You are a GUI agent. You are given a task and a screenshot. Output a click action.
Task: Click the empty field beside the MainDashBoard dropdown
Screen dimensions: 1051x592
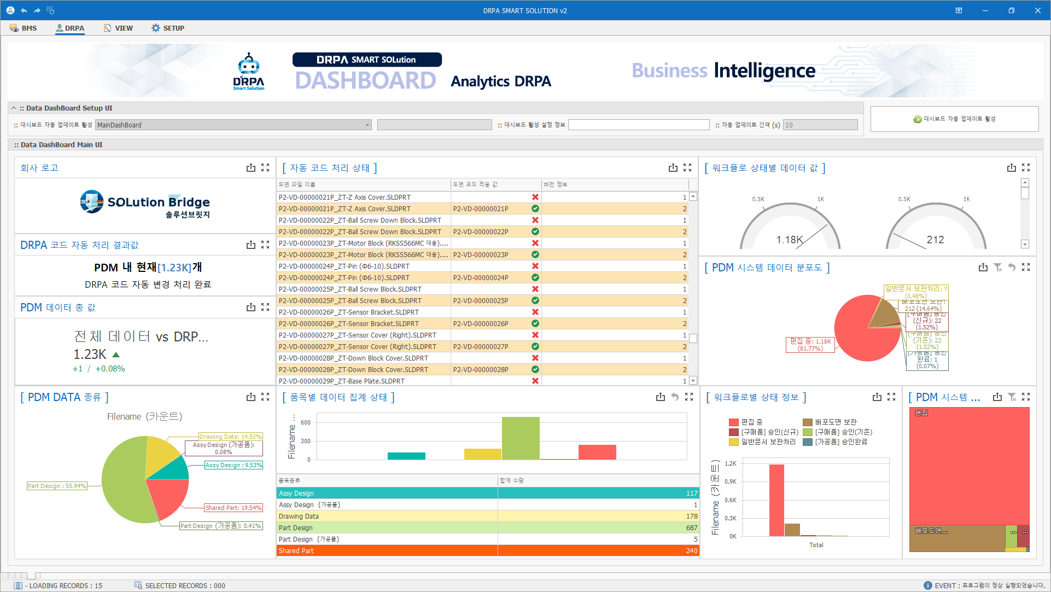[x=435, y=125]
